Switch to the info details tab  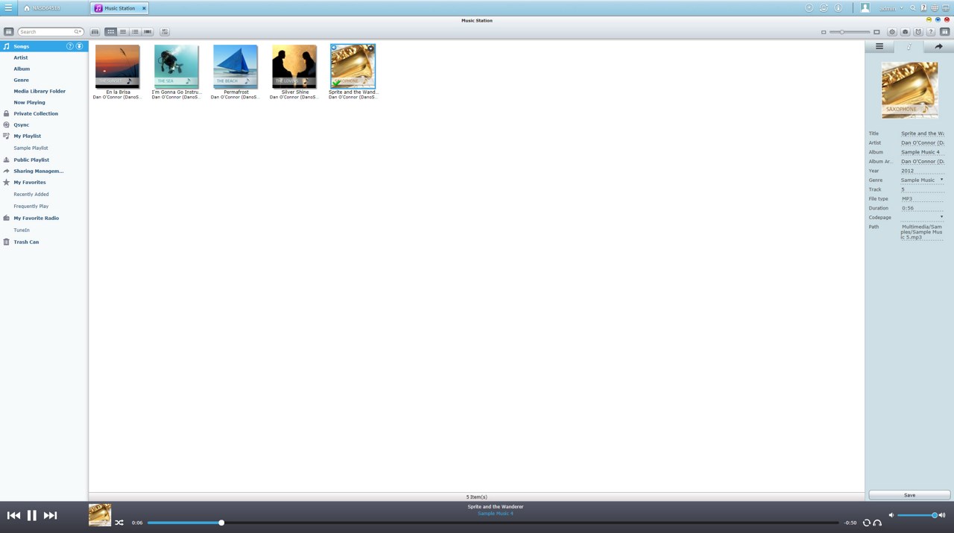909,46
